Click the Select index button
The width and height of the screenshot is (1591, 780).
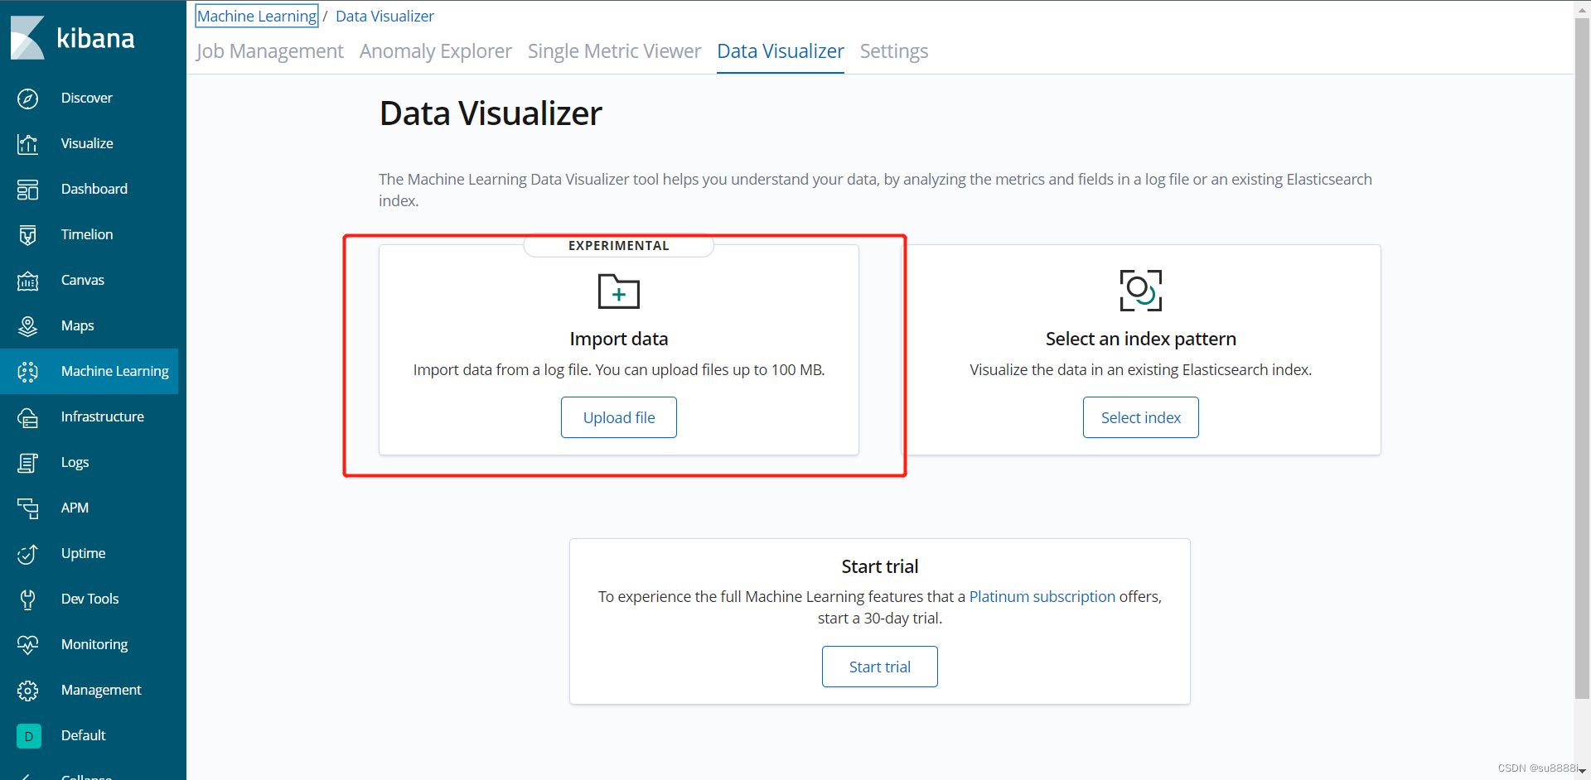[x=1141, y=417]
